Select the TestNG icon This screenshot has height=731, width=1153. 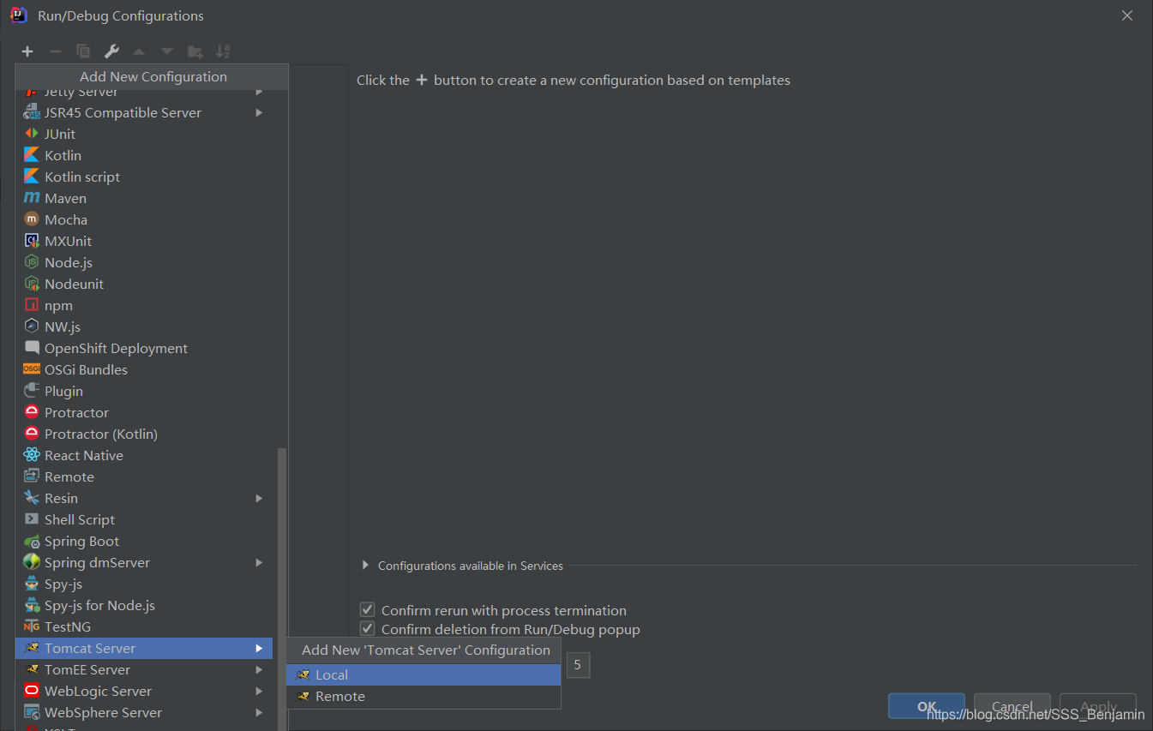(x=32, y=626)
